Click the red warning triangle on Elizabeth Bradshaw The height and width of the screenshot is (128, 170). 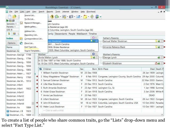156,63
